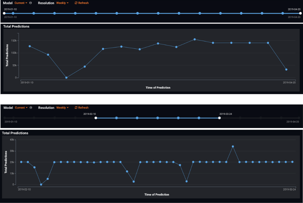Viewport: 303px width, 203px height.
Task: Click the Refresh icon in the lower panel
Action: 76,108
